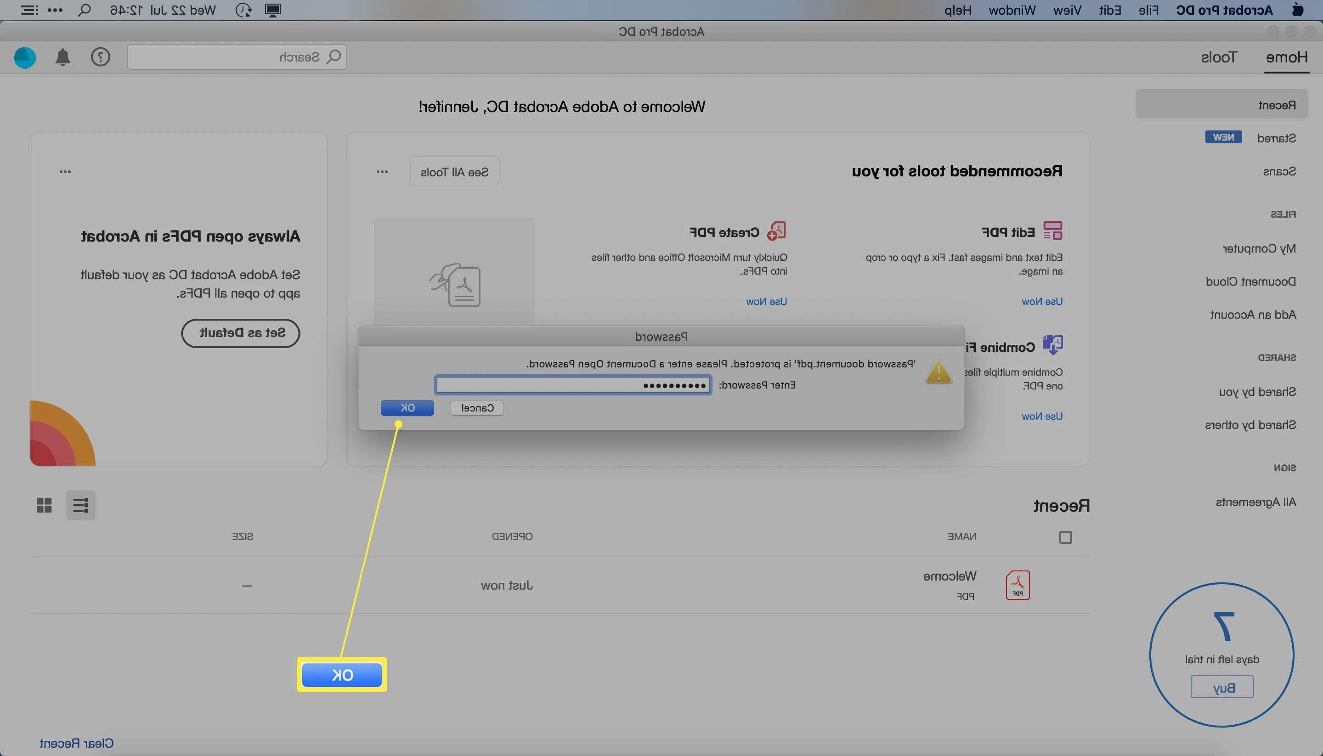Click the 'Just now' opened value
The image size is (1323, 756).
pyautogui.click(x=506, y=586)
